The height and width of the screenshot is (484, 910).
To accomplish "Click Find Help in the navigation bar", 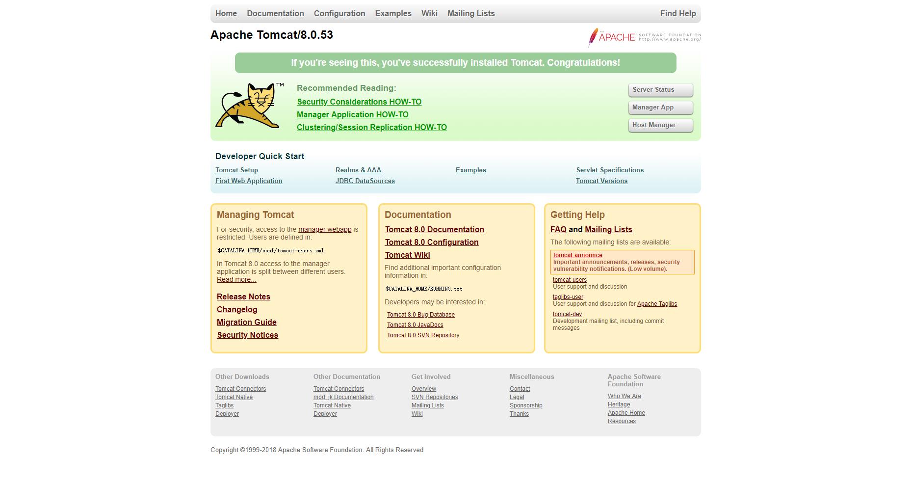I will point(678,14).
